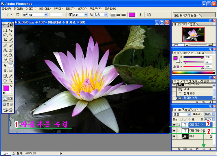
Task: Select the Rectangular Marquee tool
Action: (5, 30)
